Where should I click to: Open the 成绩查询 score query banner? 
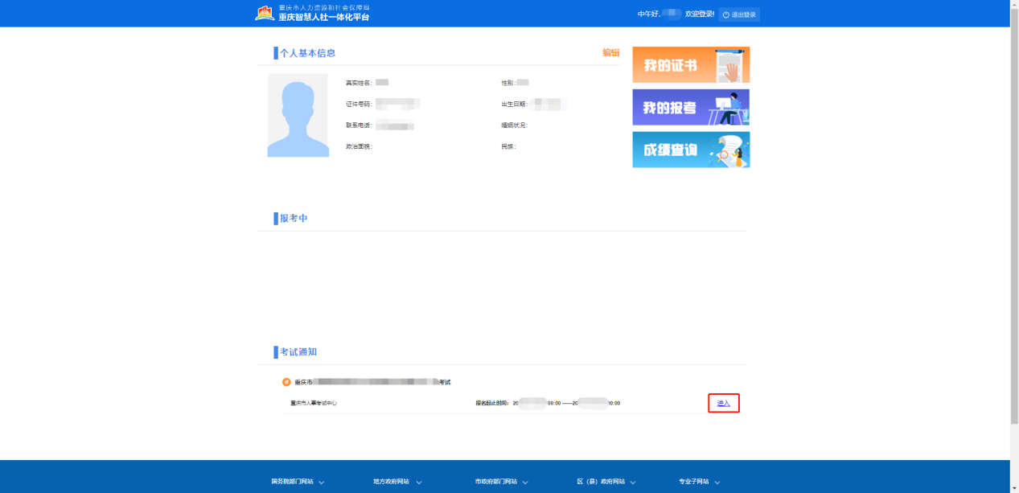(691, 150)
